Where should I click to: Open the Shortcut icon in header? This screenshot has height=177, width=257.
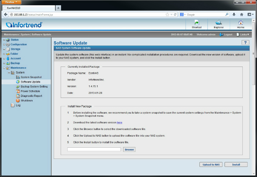tap(197, 22)
